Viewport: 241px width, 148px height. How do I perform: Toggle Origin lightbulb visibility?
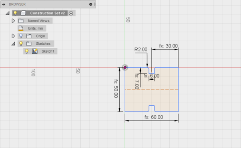tap(21, 36)
